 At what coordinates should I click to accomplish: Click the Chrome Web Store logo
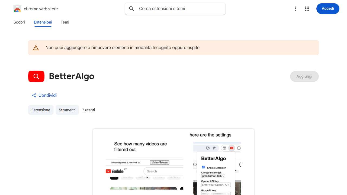tap(17, 8)
